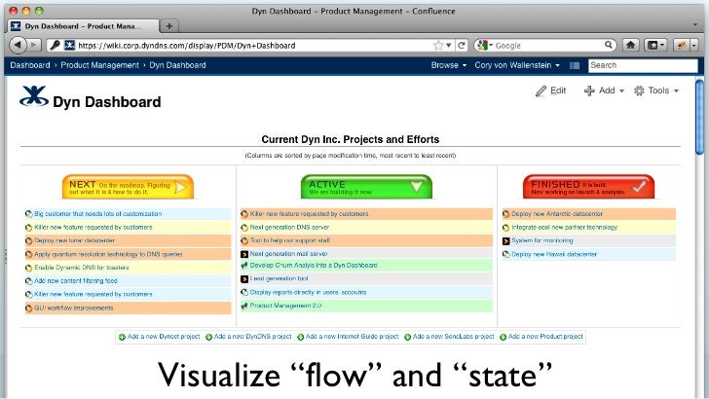Click the page reload icon
709x399 pixels.
[x=462, y=45]
